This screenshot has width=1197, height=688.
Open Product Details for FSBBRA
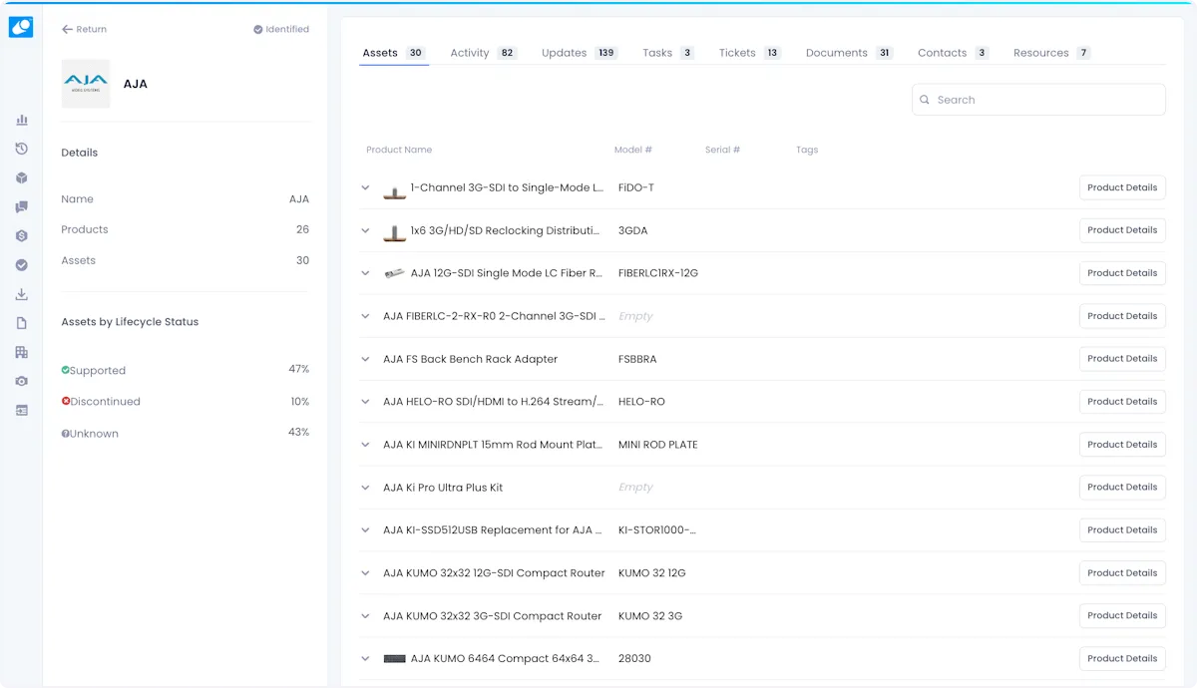pyautogui.click(x=1122, y=359)
